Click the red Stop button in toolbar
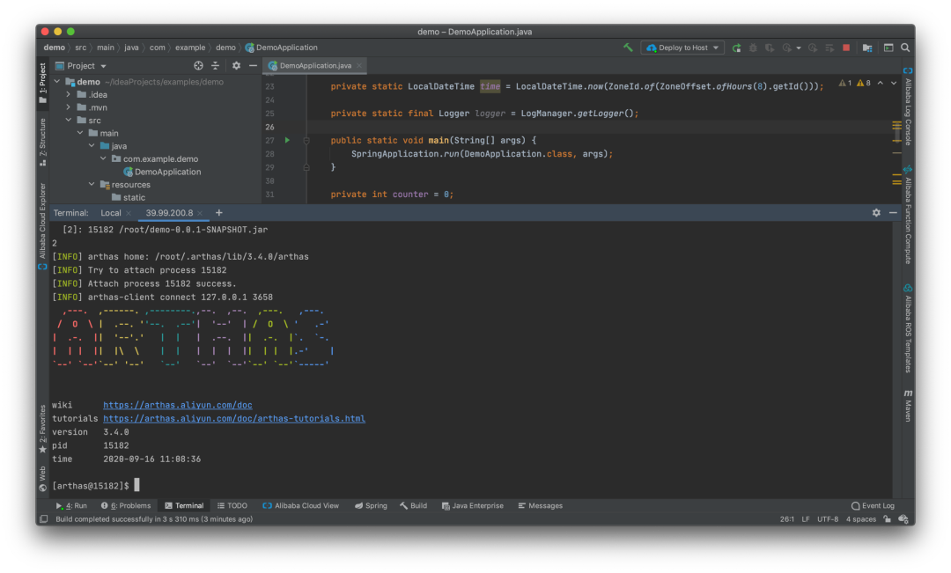This screenshot has height=573, width=951. click(846, 48)
